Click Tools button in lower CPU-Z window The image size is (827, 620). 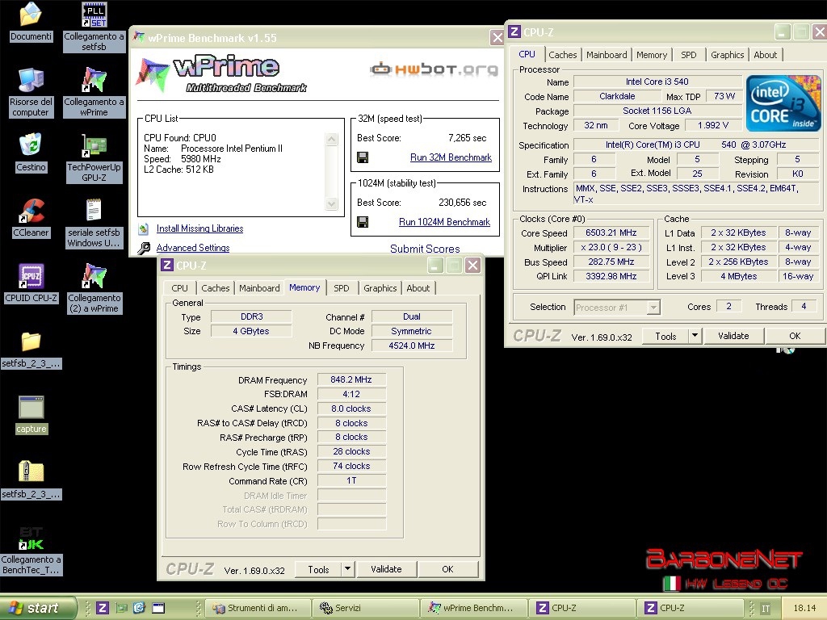318,569
